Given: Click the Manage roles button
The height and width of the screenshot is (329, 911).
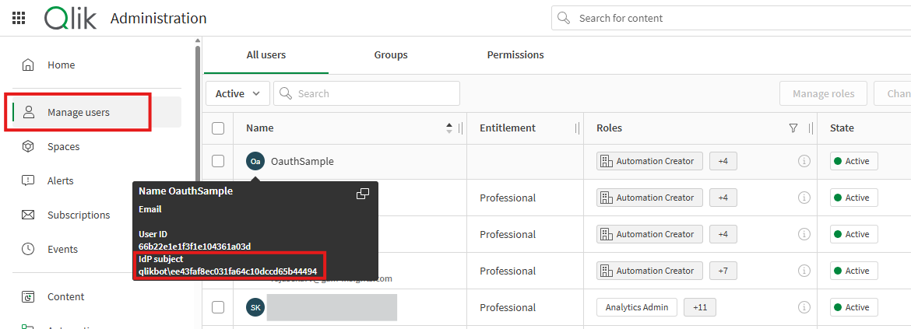Looking at the screenshot, I should click(x=823, y=93).
